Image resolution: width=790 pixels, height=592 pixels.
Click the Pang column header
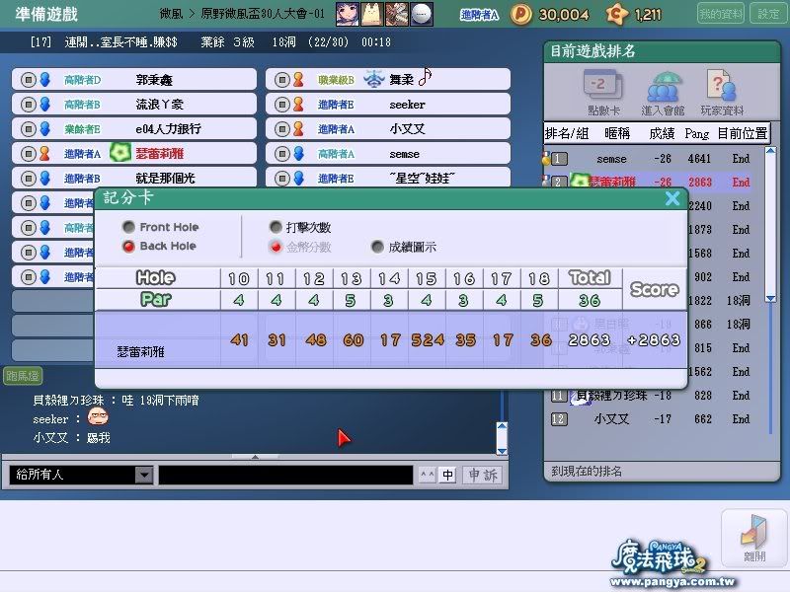[697, 134]
